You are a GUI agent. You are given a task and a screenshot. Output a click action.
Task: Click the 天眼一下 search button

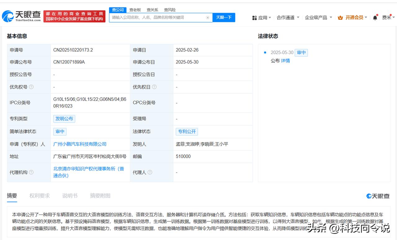[x=224, y=18]
